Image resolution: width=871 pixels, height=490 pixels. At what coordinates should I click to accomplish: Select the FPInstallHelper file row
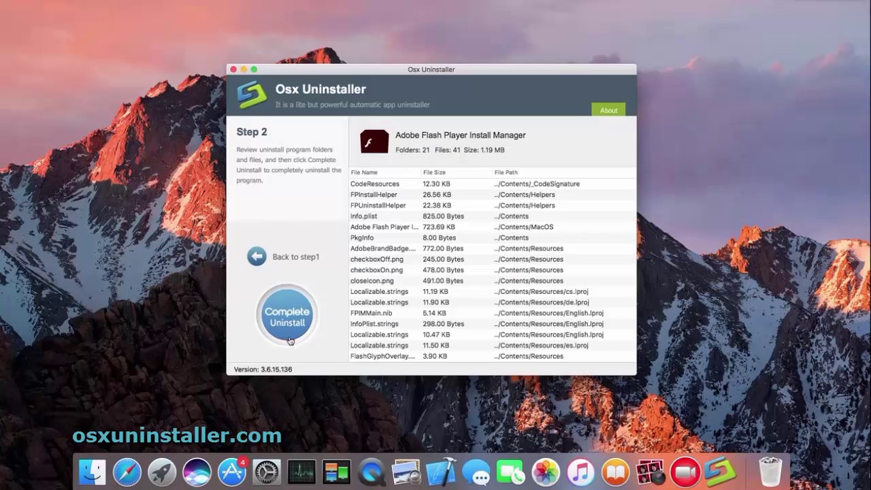[493, 195]
